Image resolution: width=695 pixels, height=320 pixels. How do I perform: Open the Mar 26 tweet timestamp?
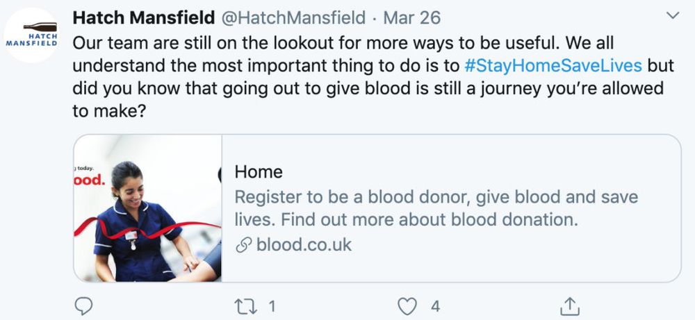pos(411,18)
